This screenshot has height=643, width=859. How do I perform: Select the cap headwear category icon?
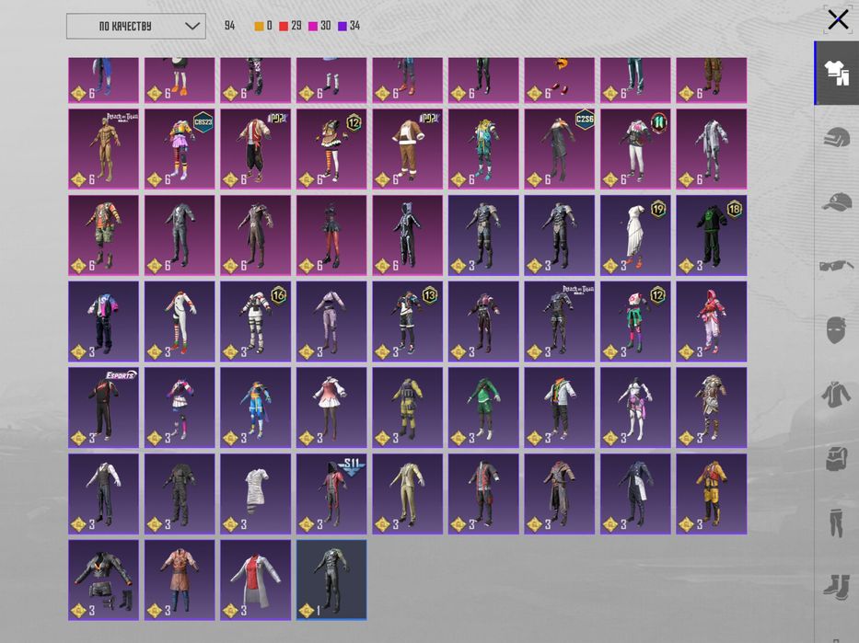coord(837,202)
